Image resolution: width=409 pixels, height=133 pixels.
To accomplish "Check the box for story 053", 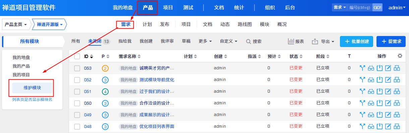I will pos(77,68).
